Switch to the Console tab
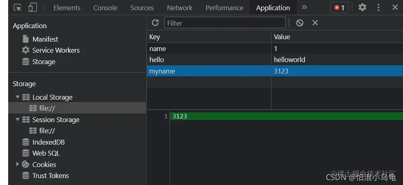The height and width of the screenshot is (185, 403). [x=105, y=8]
